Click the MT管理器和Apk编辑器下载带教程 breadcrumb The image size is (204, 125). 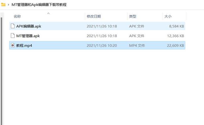pos(39,5)
